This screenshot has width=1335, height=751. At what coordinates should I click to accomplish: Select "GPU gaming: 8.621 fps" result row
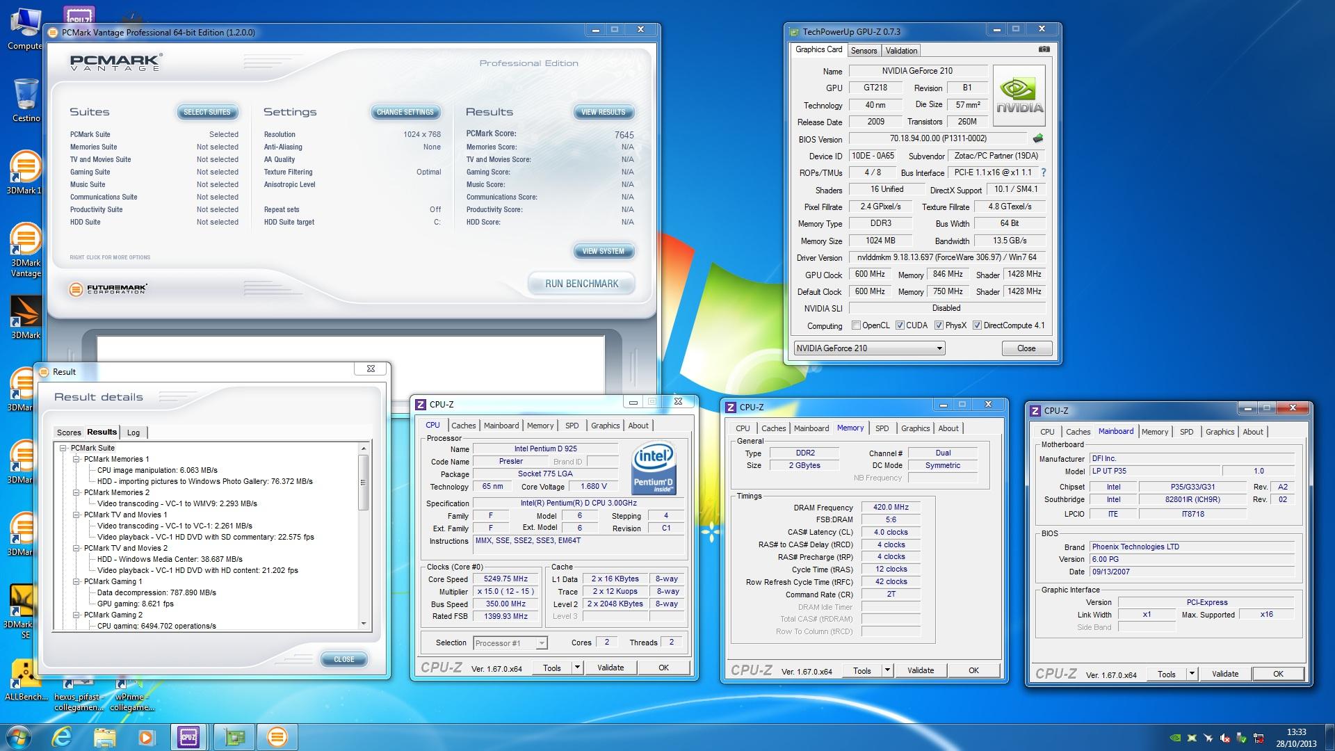tap(136, 604)
